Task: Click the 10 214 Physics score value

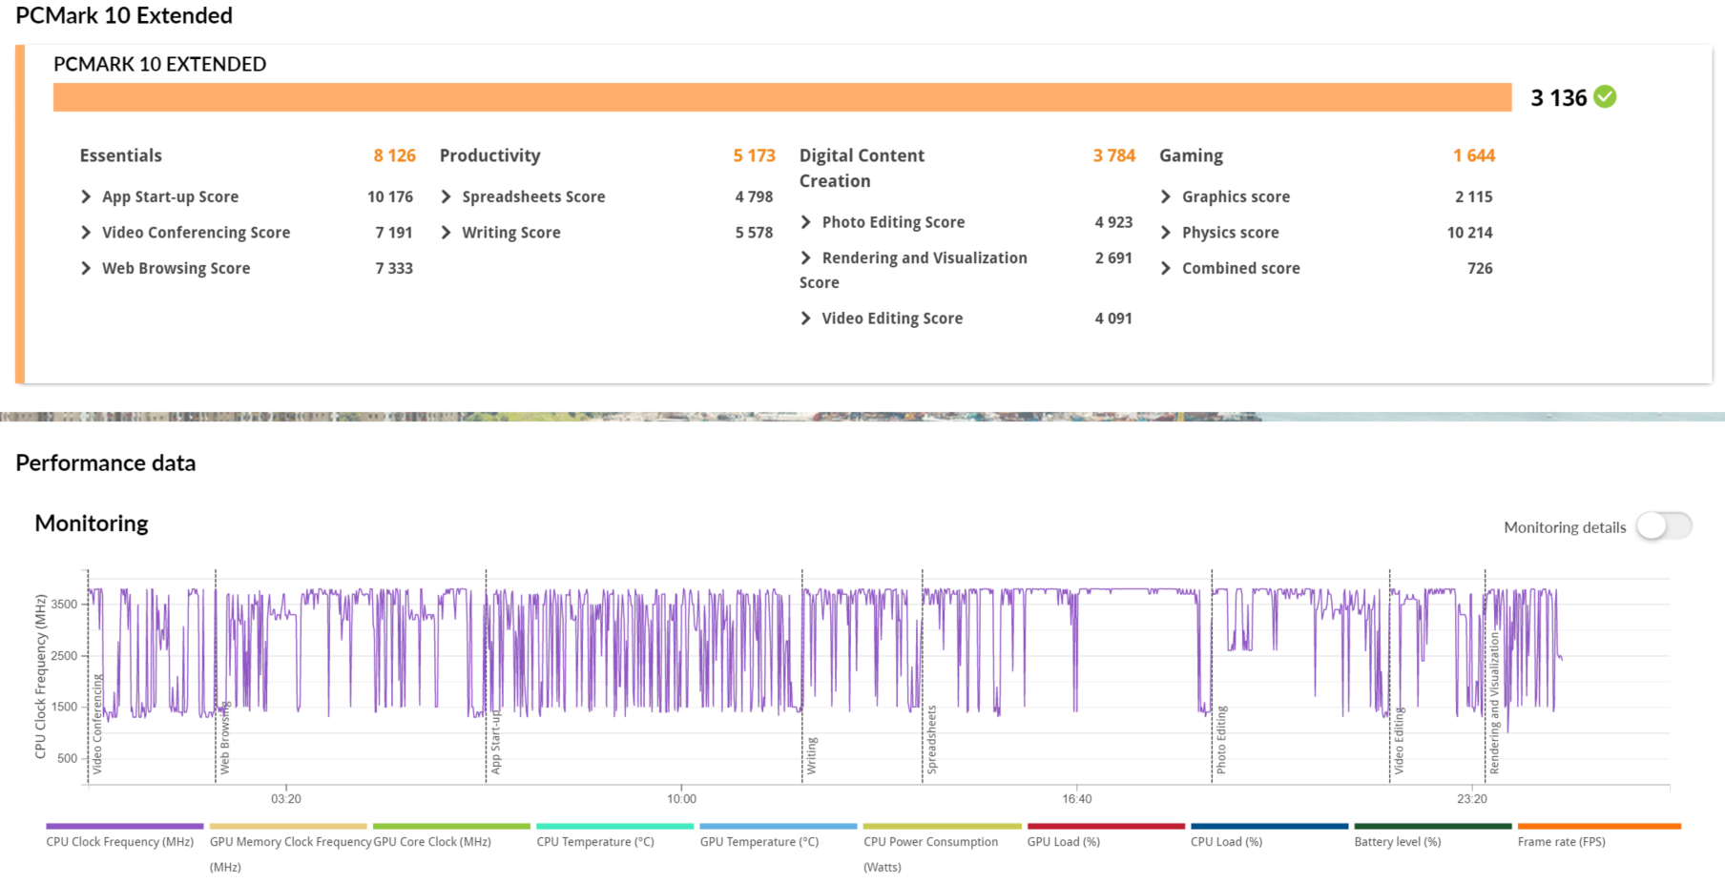Action: pos(1469,233)
